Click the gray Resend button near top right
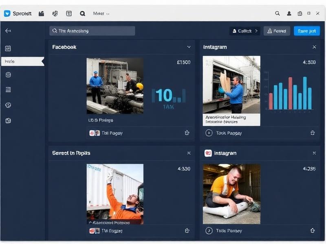Screen dimensions: 326x244 point(277,30)
